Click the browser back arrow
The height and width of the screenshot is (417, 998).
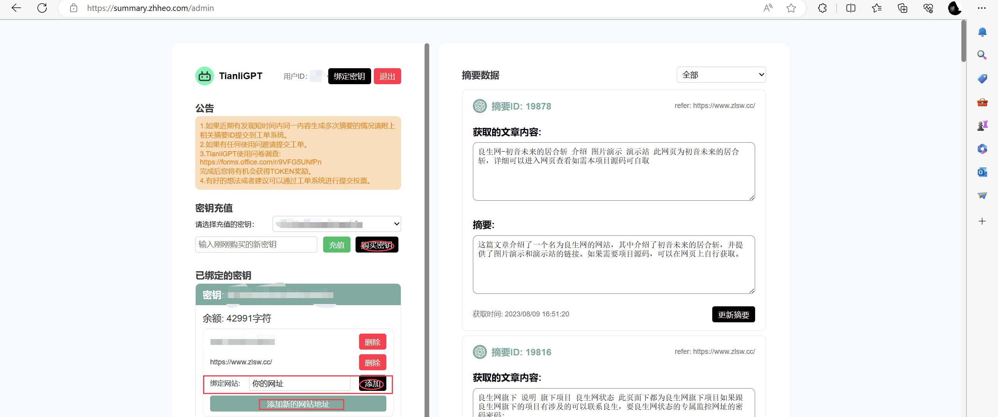pos(16,8)
